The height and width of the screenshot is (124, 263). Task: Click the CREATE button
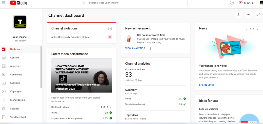click(x=246, y=3)
